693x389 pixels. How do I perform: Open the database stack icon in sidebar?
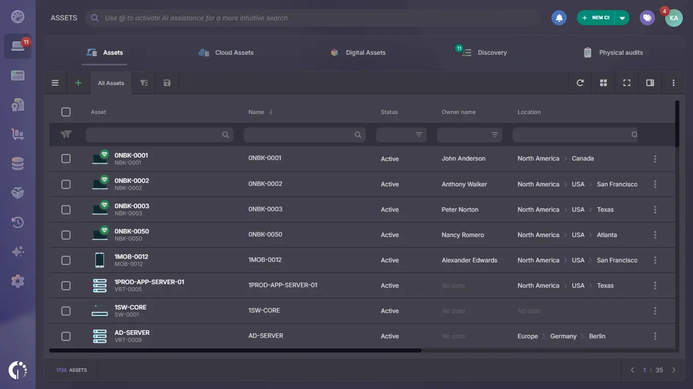coord(18,164)
